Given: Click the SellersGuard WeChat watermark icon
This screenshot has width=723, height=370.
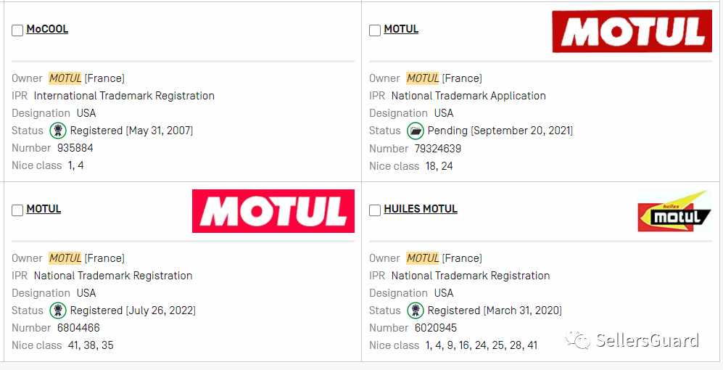Looking at the screenshot, I should pyautogui.click(x=579, y=340).
